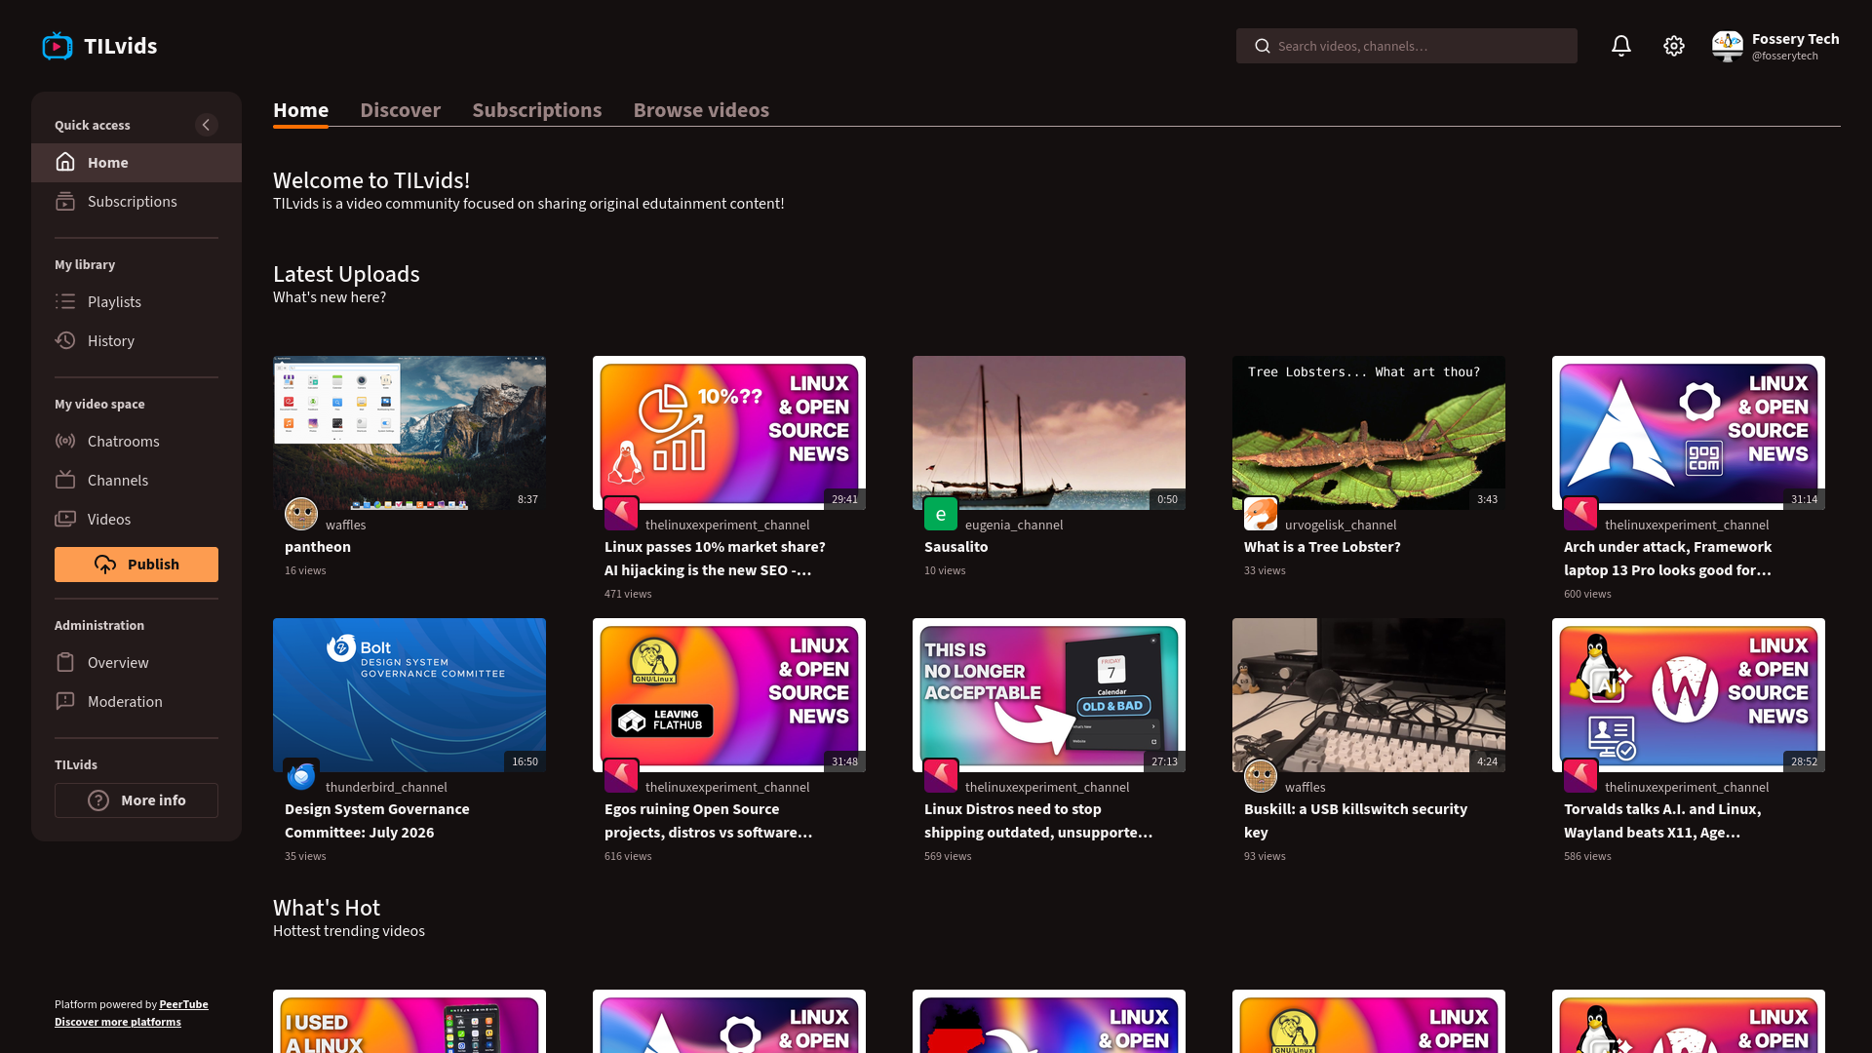Open Moderation under Administration

click(136, 701)
